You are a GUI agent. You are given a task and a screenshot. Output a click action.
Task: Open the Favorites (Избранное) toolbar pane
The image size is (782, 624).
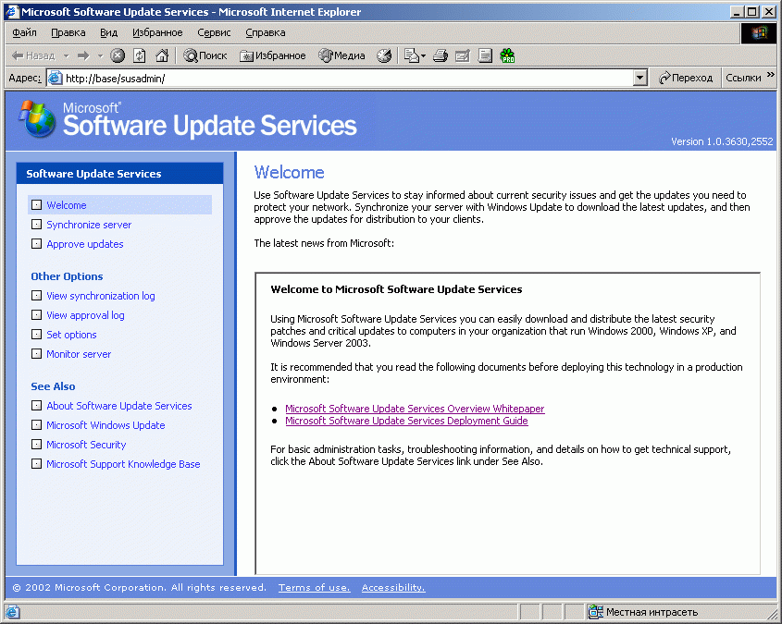273,55
